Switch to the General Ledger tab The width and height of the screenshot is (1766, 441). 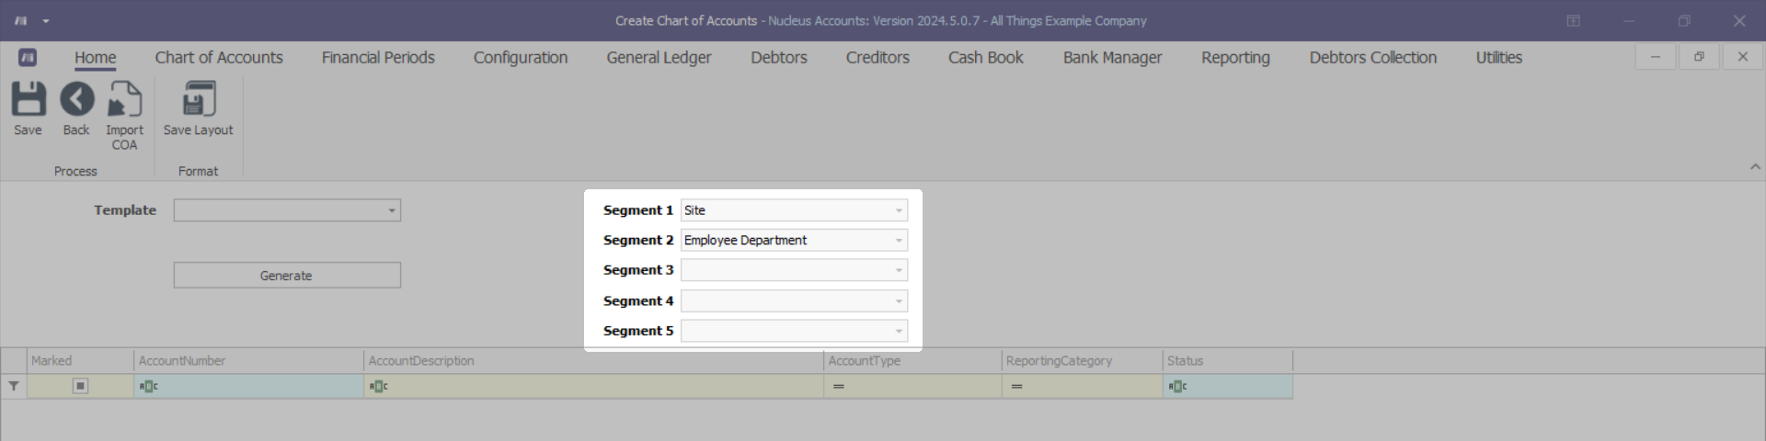pos(659,58)
